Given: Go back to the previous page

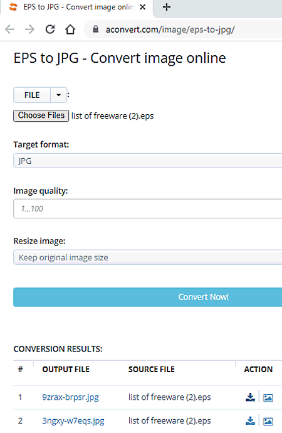Looking at the screenshot, I should (x=9, y=29).
